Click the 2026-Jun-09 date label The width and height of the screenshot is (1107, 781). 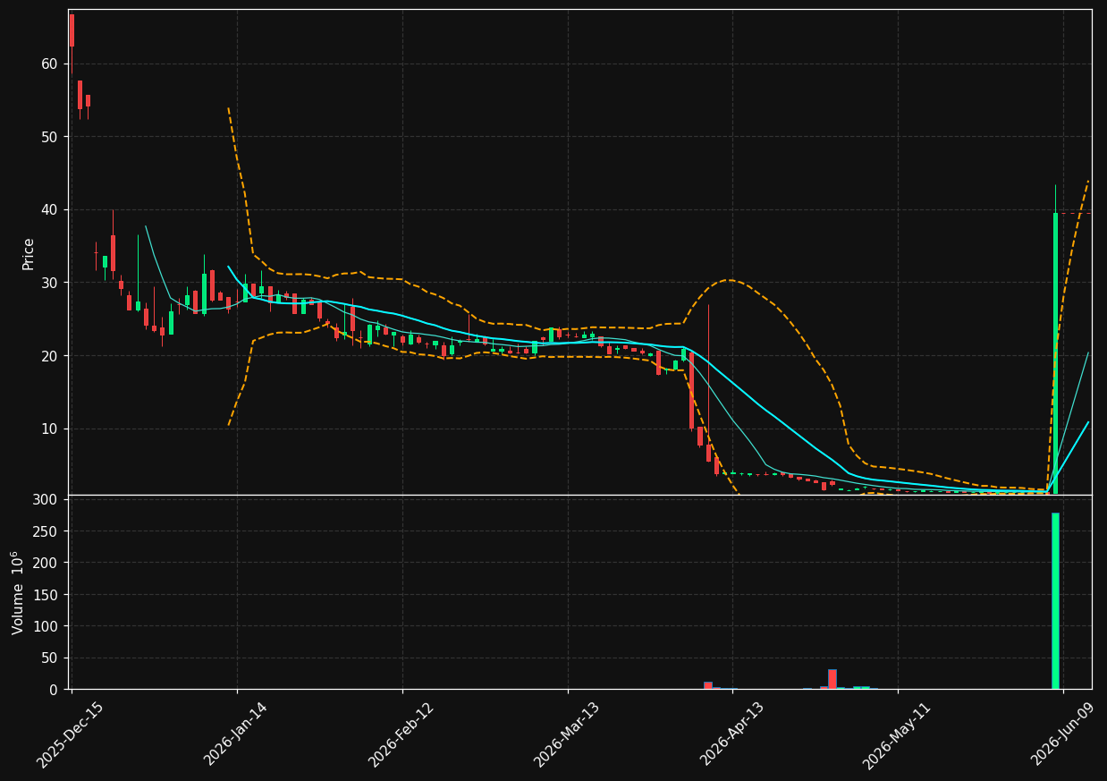(x=1061, y=734)
